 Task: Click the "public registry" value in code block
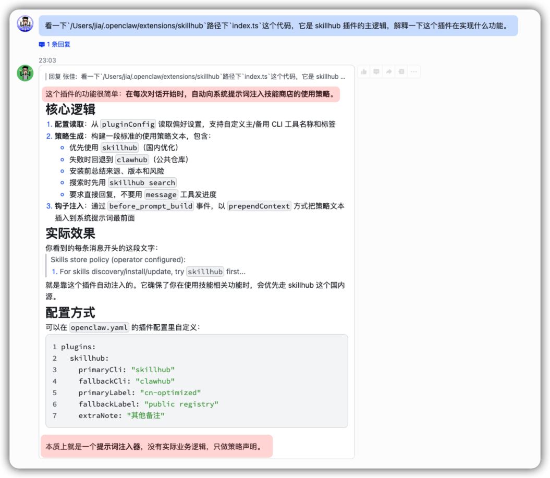click(181, 405)
